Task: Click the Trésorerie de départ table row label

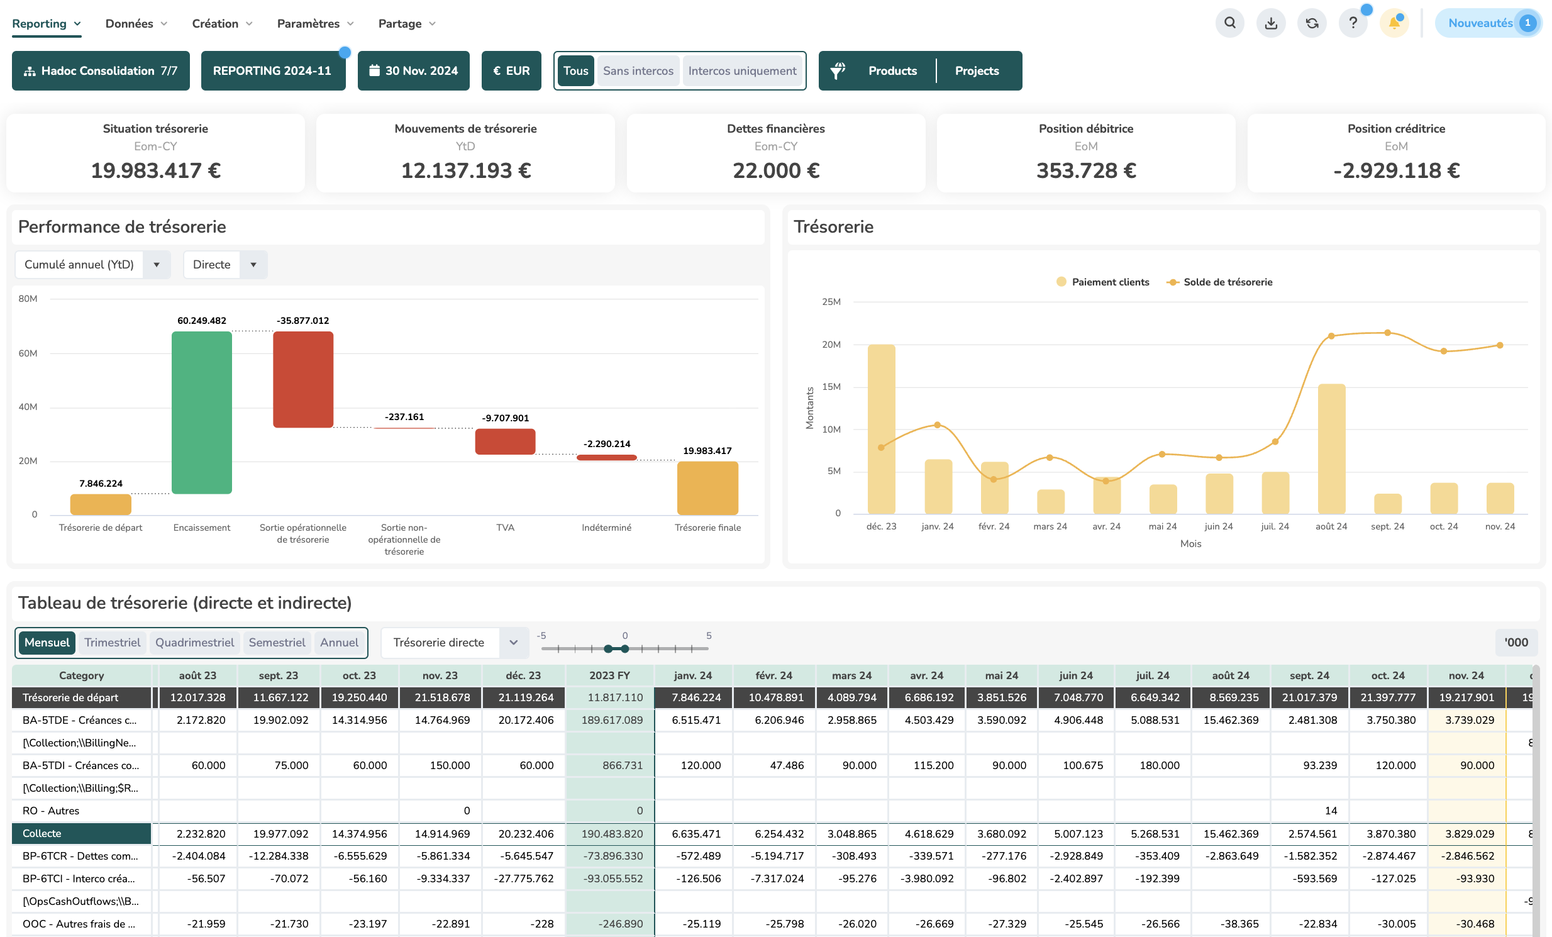Action: (81, 697)
